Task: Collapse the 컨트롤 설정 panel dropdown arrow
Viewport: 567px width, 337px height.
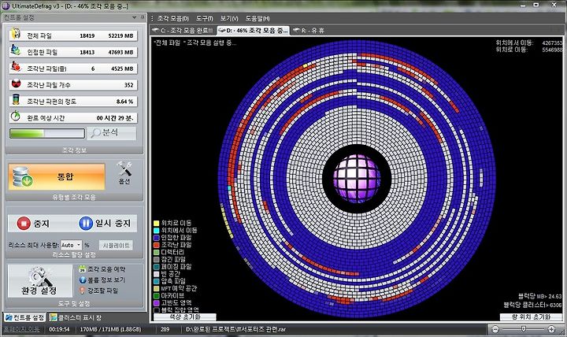Action: tap(134, 17)
